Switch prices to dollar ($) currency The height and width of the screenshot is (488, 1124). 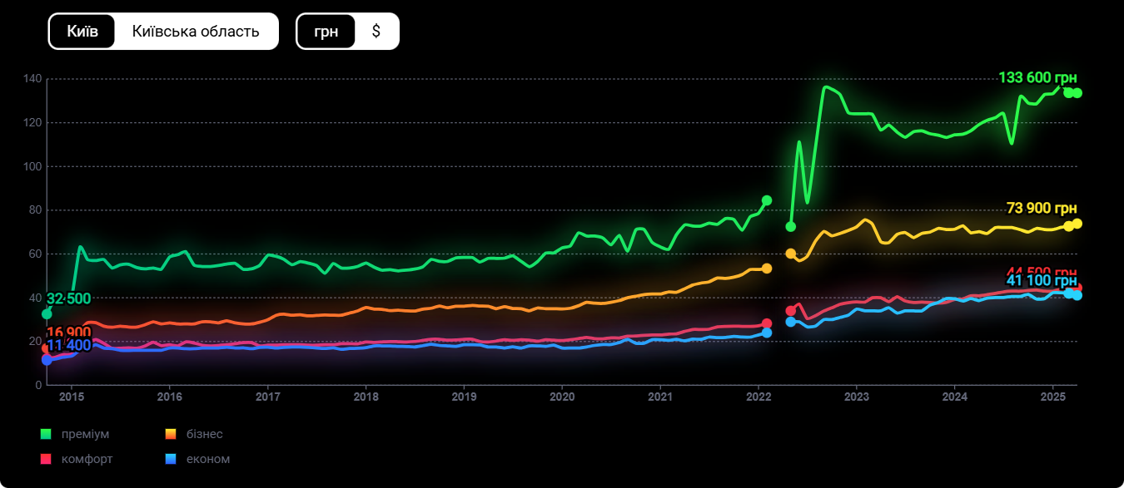(x=376, y=32)
